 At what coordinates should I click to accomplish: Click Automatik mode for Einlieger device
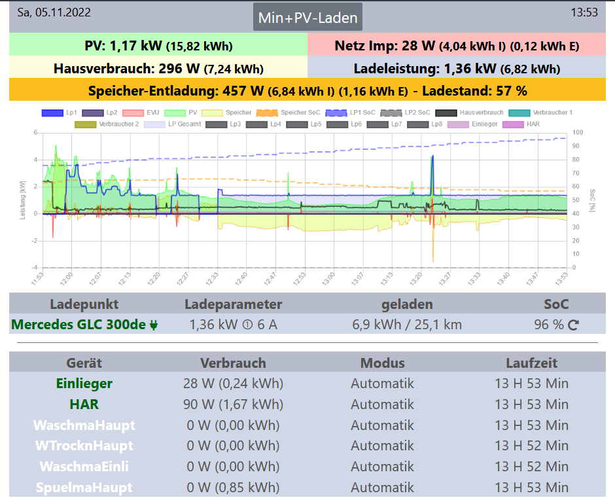coord(382,384)
